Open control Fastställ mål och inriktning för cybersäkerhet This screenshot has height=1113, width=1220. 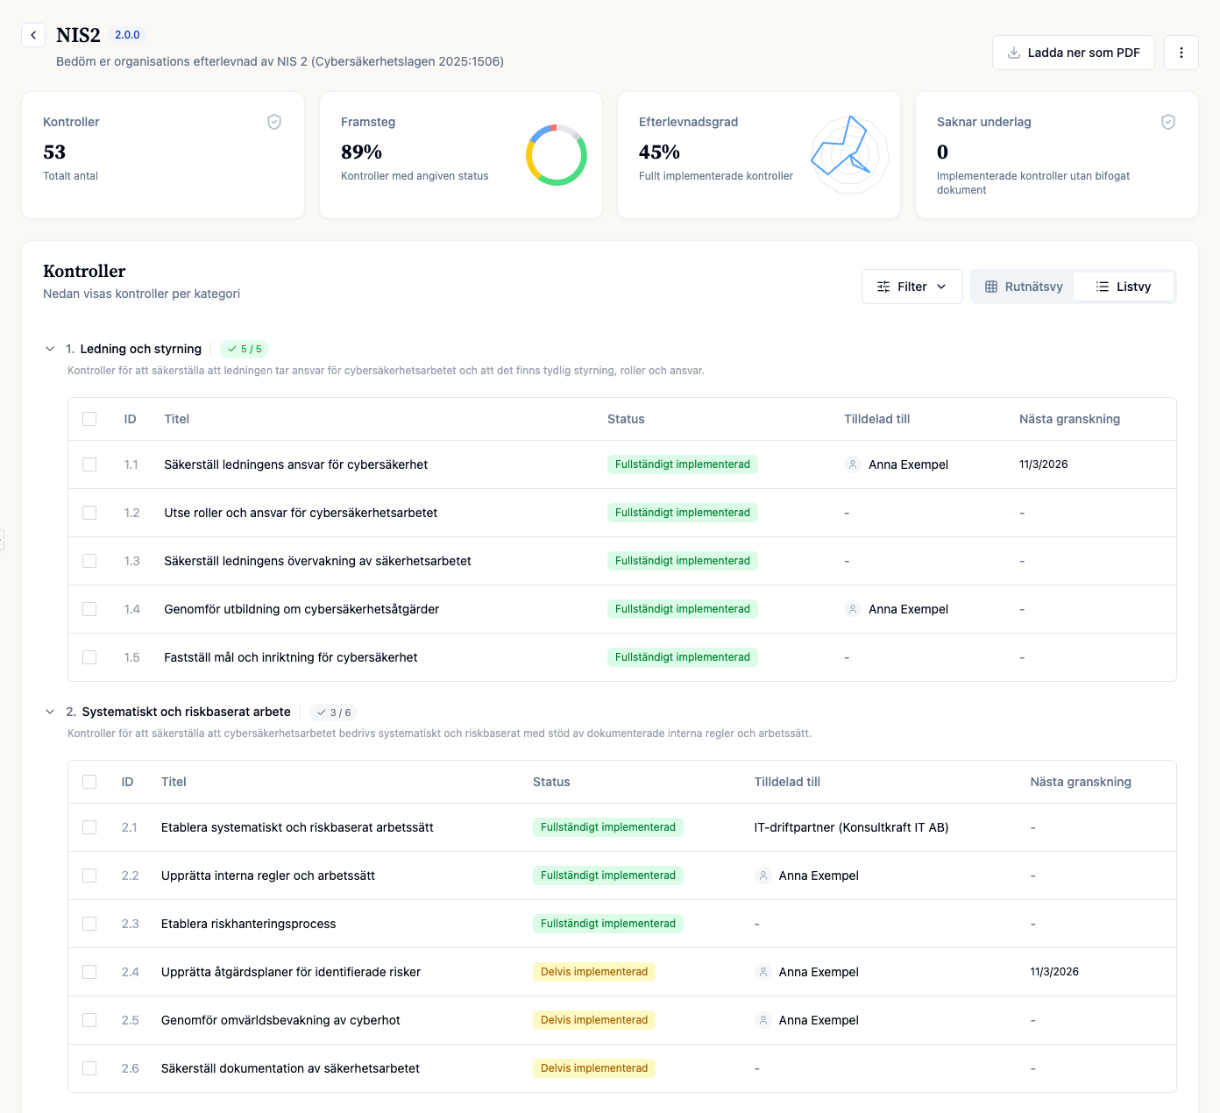click(x=291, y=657)
